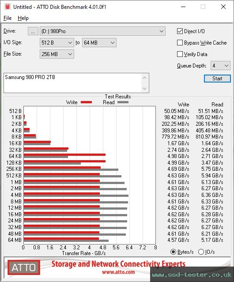Click the 5.17 GB/s read value
This screenshot has width=234, height=282.
pos(212,240)
